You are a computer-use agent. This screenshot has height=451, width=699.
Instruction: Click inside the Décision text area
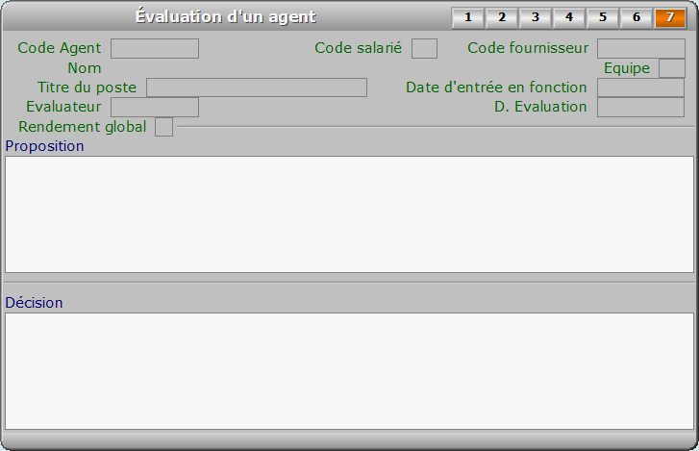click(350, 371)
